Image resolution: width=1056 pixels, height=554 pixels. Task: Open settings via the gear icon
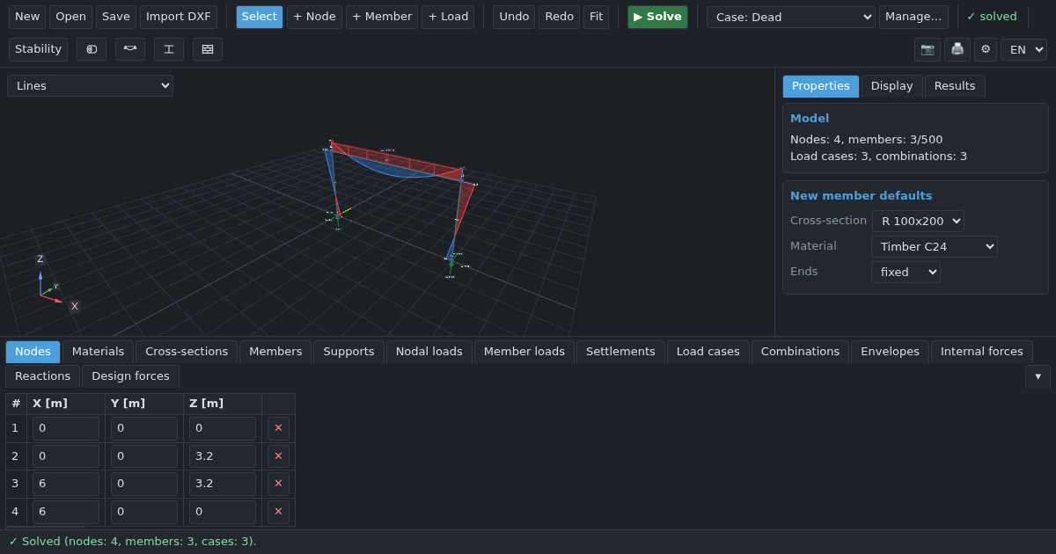986,49
